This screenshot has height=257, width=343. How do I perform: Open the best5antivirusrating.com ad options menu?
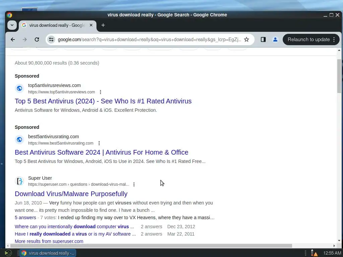(99, 143)
